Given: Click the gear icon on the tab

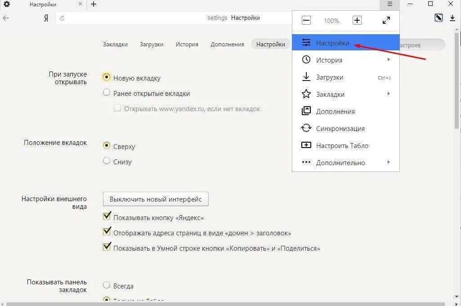Looking at the screenshot, I should pyautogui.click(x=6, y=4).
